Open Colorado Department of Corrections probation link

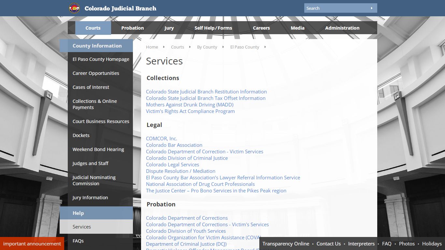tap(187, 218)
